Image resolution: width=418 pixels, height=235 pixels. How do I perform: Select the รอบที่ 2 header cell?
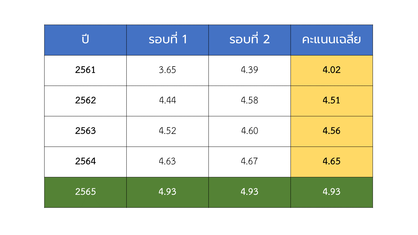point(249,40)
